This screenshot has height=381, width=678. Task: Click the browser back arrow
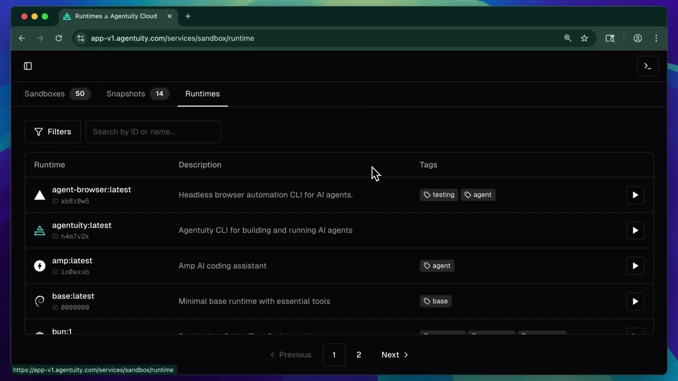(22, 38)
